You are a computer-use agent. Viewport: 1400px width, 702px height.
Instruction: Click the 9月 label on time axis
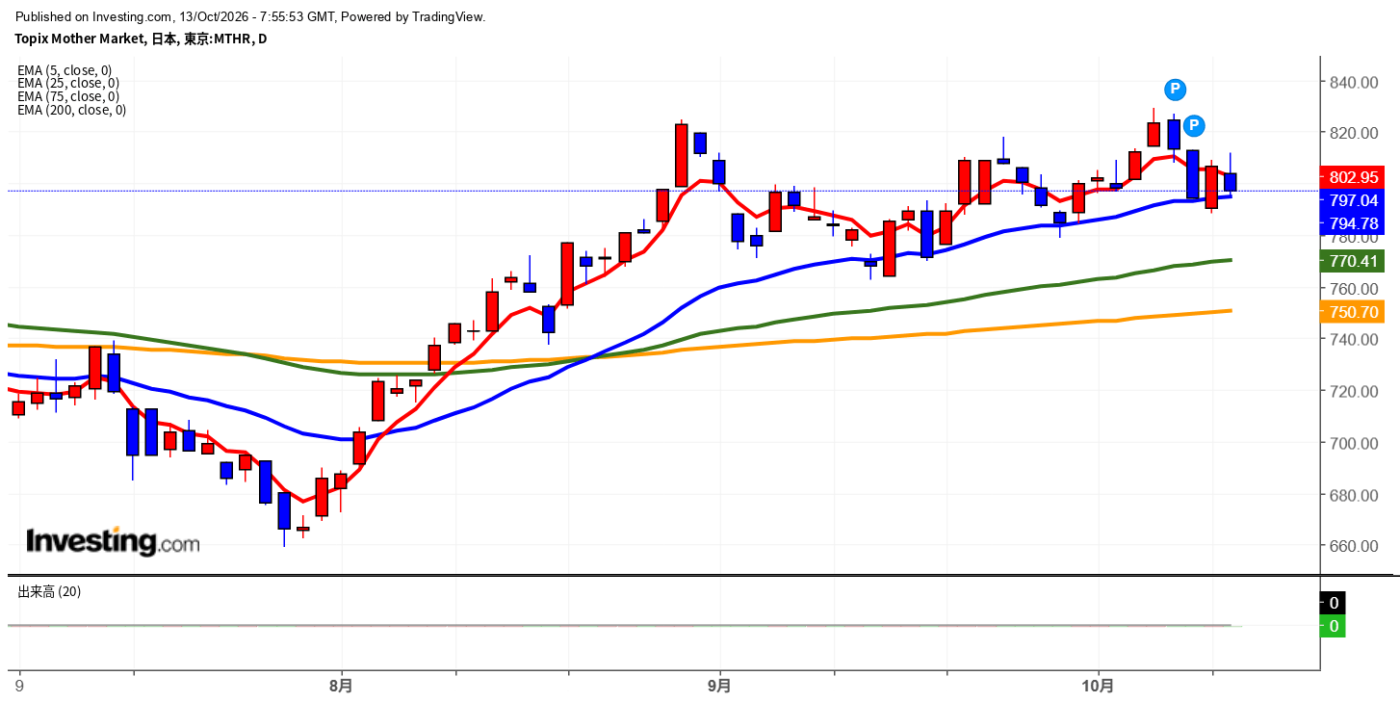(x=719, y=687)
